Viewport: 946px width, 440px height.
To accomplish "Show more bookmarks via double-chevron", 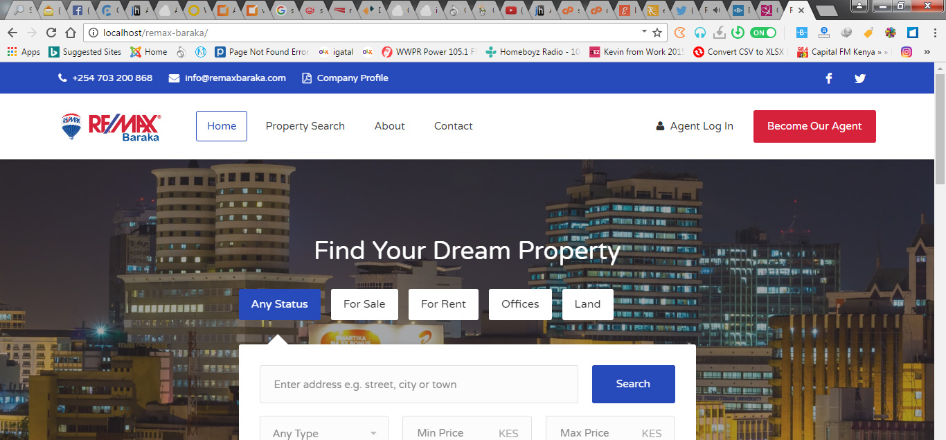I will 927,51.
